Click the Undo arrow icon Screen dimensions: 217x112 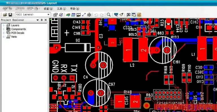pos(96,15)
